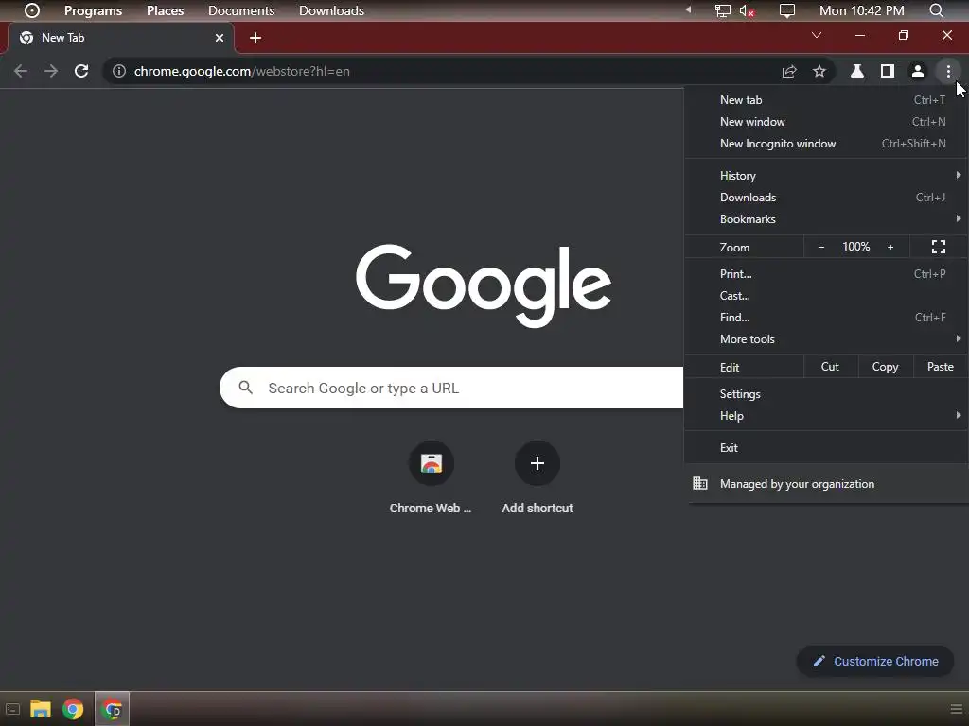
Task: Click the clock showing Mon 10:42 PM
Action: click(x=861, y=10)
